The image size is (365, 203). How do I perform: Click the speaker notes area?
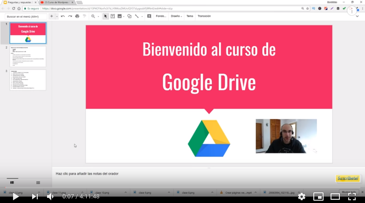[x=208, y=177]
